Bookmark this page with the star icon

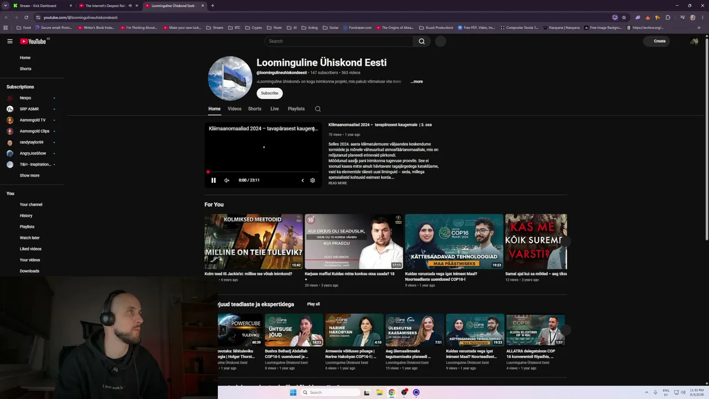tap(624, 17)
